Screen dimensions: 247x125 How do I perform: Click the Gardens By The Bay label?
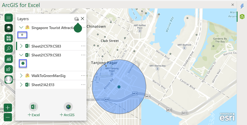coord(220,40)
